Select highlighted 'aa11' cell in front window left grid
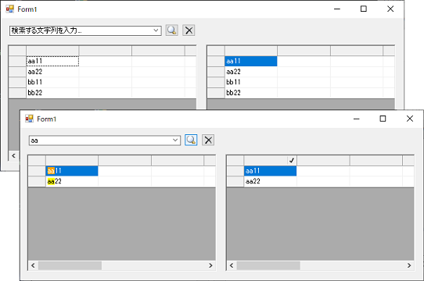This screenshot has width=424, height=281. (x=72, y=171)
